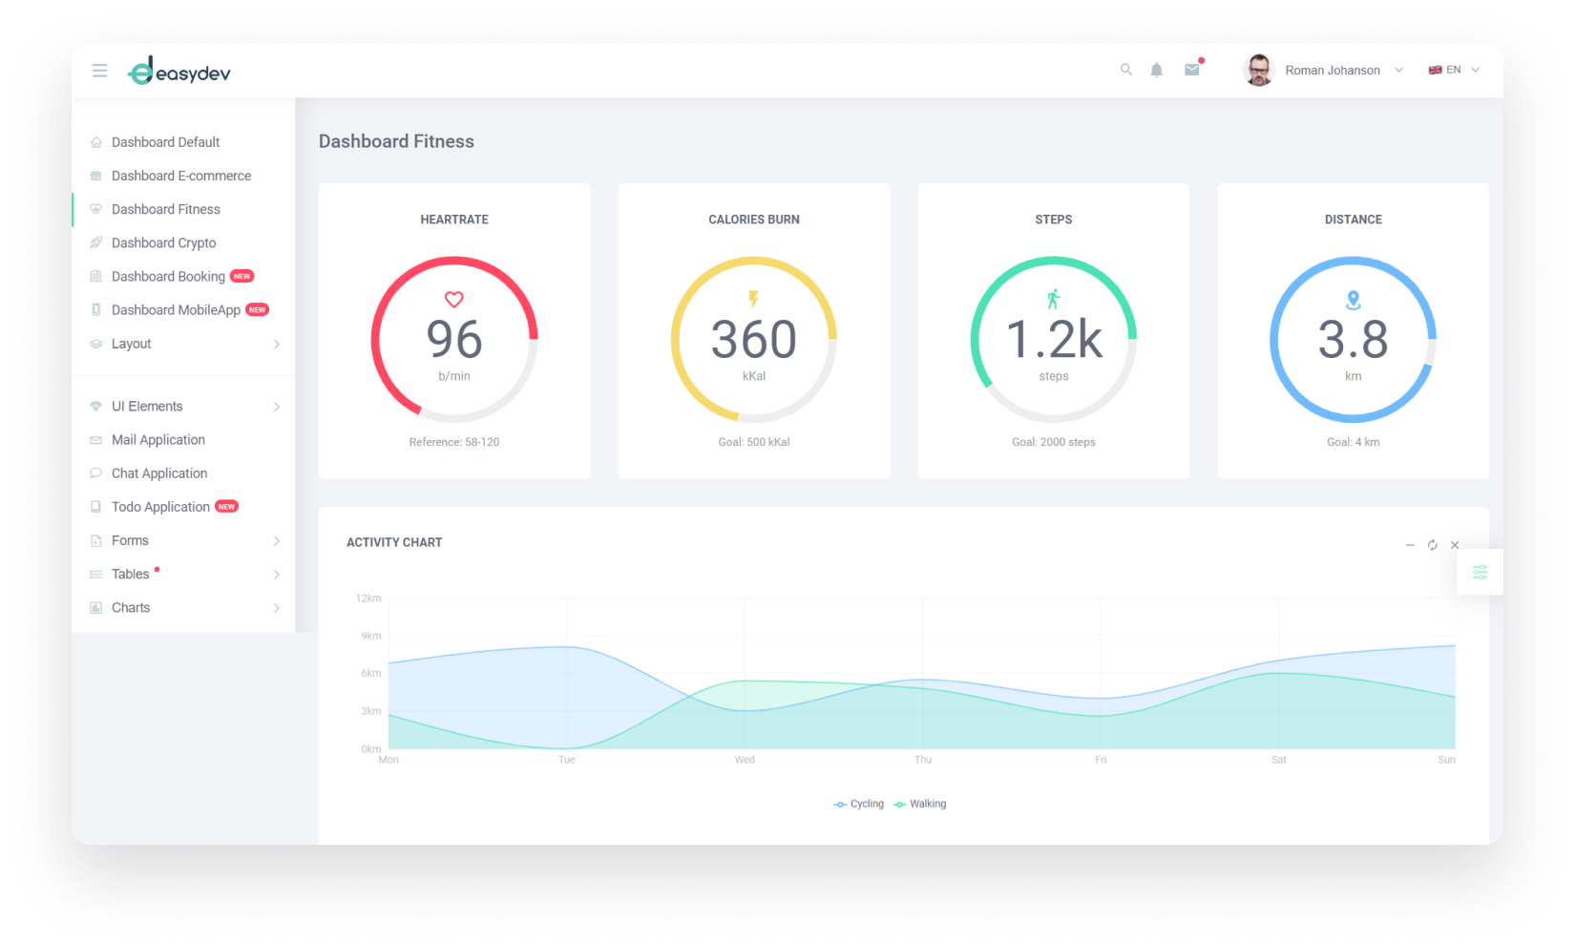Click the easydev logo
Screen dimensions: 1575x945
[x=179, y=71]
